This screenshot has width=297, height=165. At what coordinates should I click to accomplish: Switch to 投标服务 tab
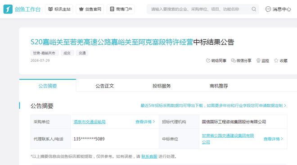[162, 86]
